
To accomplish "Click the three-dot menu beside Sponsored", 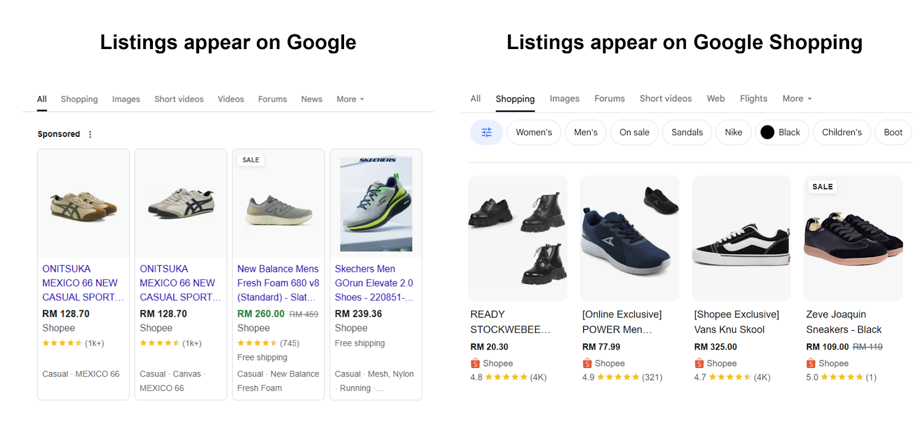I will click(90, 133).
